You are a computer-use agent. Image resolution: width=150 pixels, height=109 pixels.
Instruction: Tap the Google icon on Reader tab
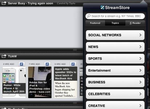tap(131, 23)
